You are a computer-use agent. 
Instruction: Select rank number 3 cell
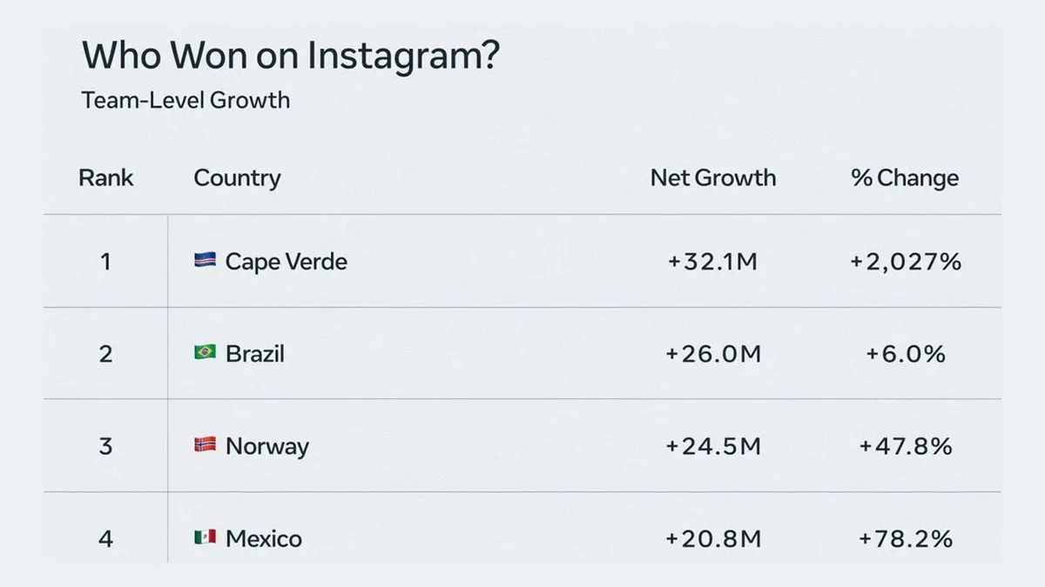point(105,446)
